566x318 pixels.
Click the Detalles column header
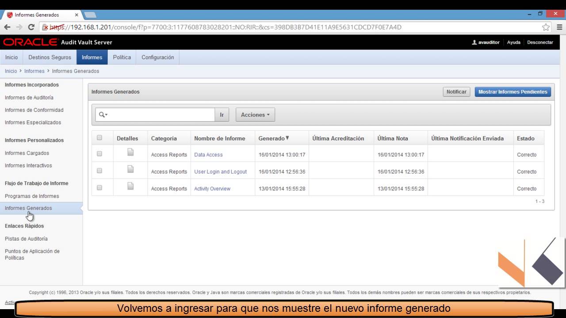[127, 138]
